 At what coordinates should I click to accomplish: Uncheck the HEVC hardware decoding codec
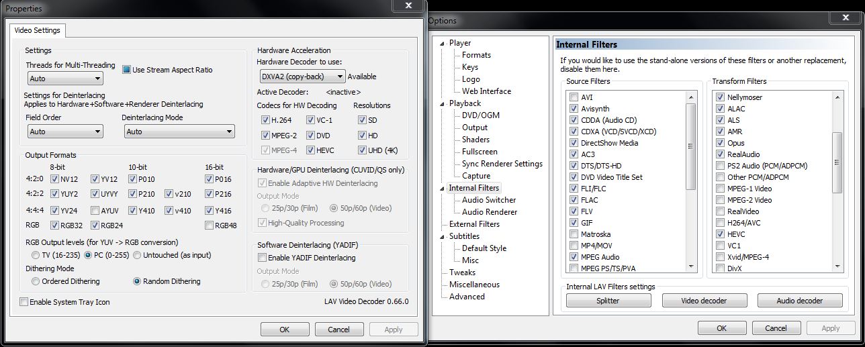(311, 151)
